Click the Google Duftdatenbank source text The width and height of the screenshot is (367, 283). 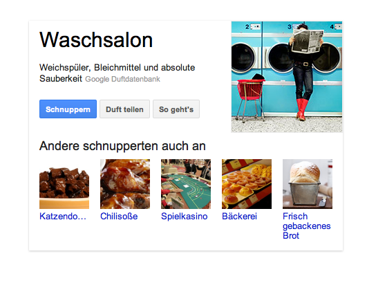pyautogui.click(x=122, y=79)
